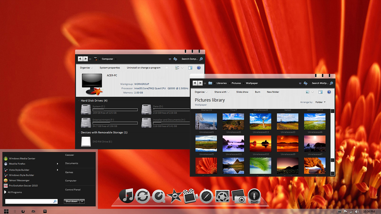
Task: Open Explorer folder icon on taskbar
Action: (33, 211)
